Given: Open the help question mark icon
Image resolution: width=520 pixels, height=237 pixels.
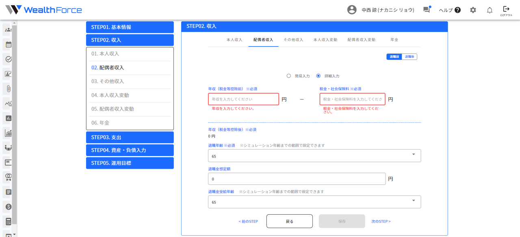Looking at the screenshot, I should tap(457, 10).
